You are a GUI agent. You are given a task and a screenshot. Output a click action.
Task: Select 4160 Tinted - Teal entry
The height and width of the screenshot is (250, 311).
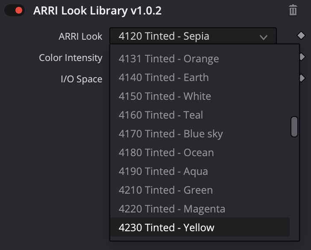(x=200, y=115)
